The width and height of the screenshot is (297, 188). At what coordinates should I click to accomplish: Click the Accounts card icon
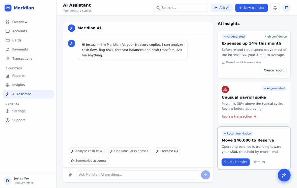pos(7,31)
